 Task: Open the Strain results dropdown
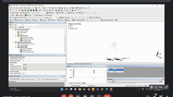[x=29, y=20]
